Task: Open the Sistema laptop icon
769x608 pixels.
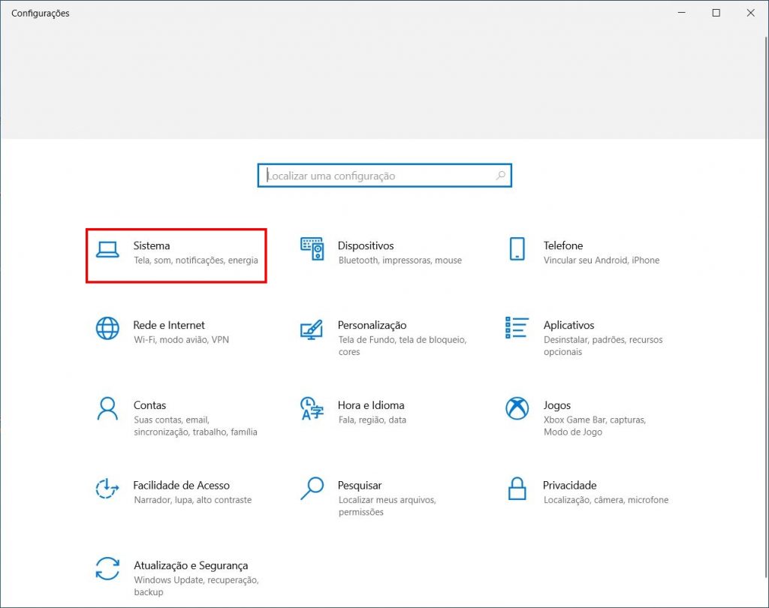Action: click(x=107, y=249)
